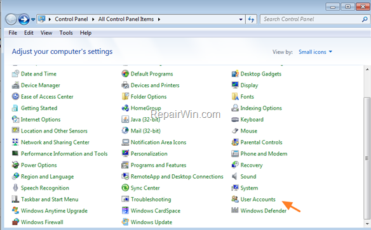Click the Recovery icon

pos(235,165)
